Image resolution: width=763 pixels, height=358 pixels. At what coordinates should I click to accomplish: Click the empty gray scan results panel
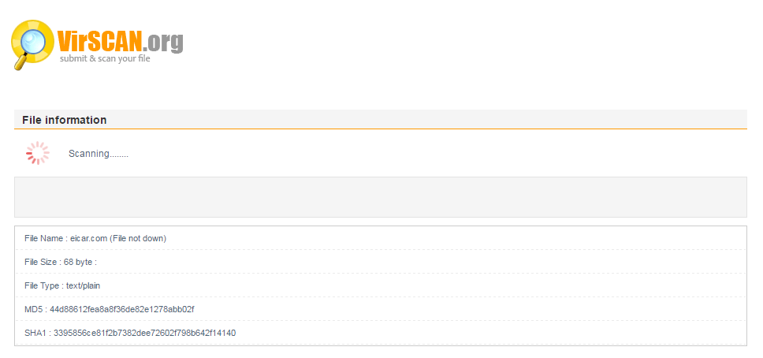(381, 197)
